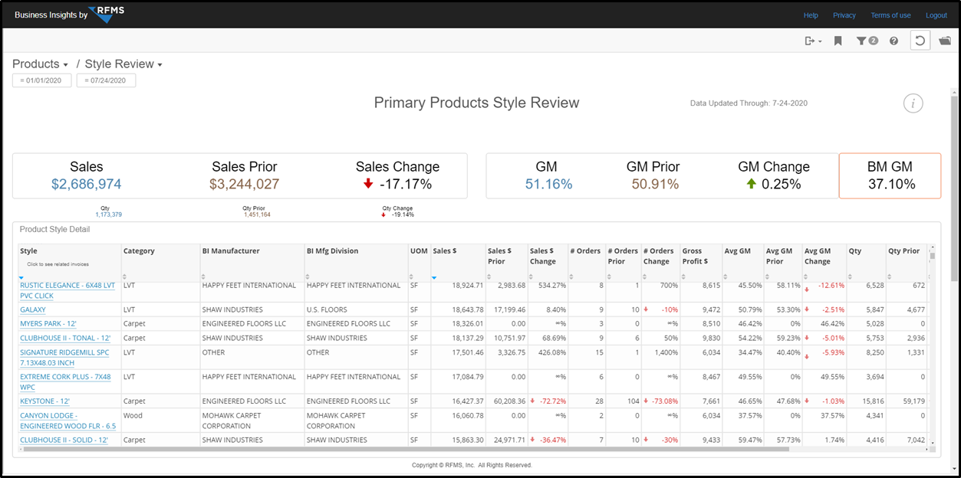
Task: Open the Terms of use link
Action: 890,15
